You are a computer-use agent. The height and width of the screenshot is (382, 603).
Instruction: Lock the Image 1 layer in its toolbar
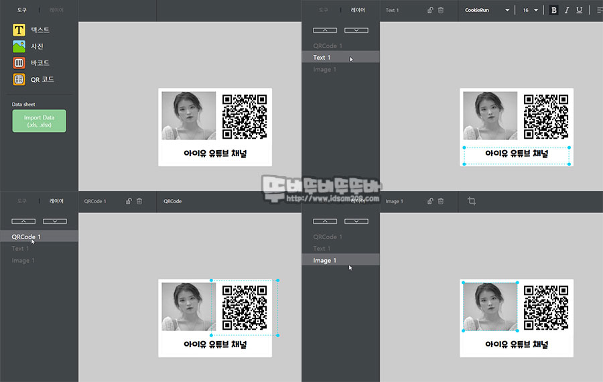click(430, 201)
